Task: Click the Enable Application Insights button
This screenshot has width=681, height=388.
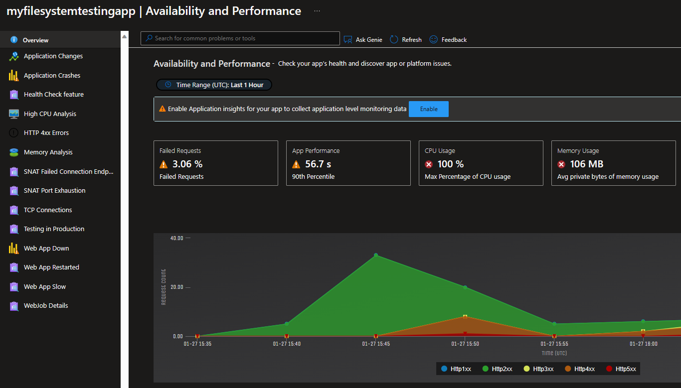Action: coord(429,109)
